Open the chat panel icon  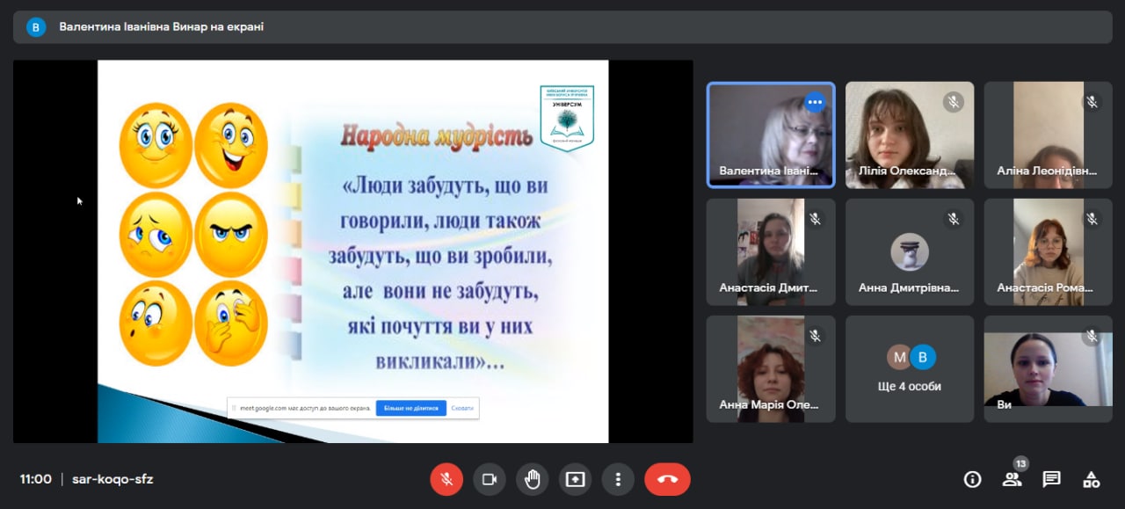point(1051,479)
